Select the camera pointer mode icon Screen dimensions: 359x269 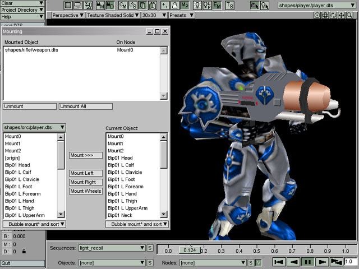coord(255,6)
